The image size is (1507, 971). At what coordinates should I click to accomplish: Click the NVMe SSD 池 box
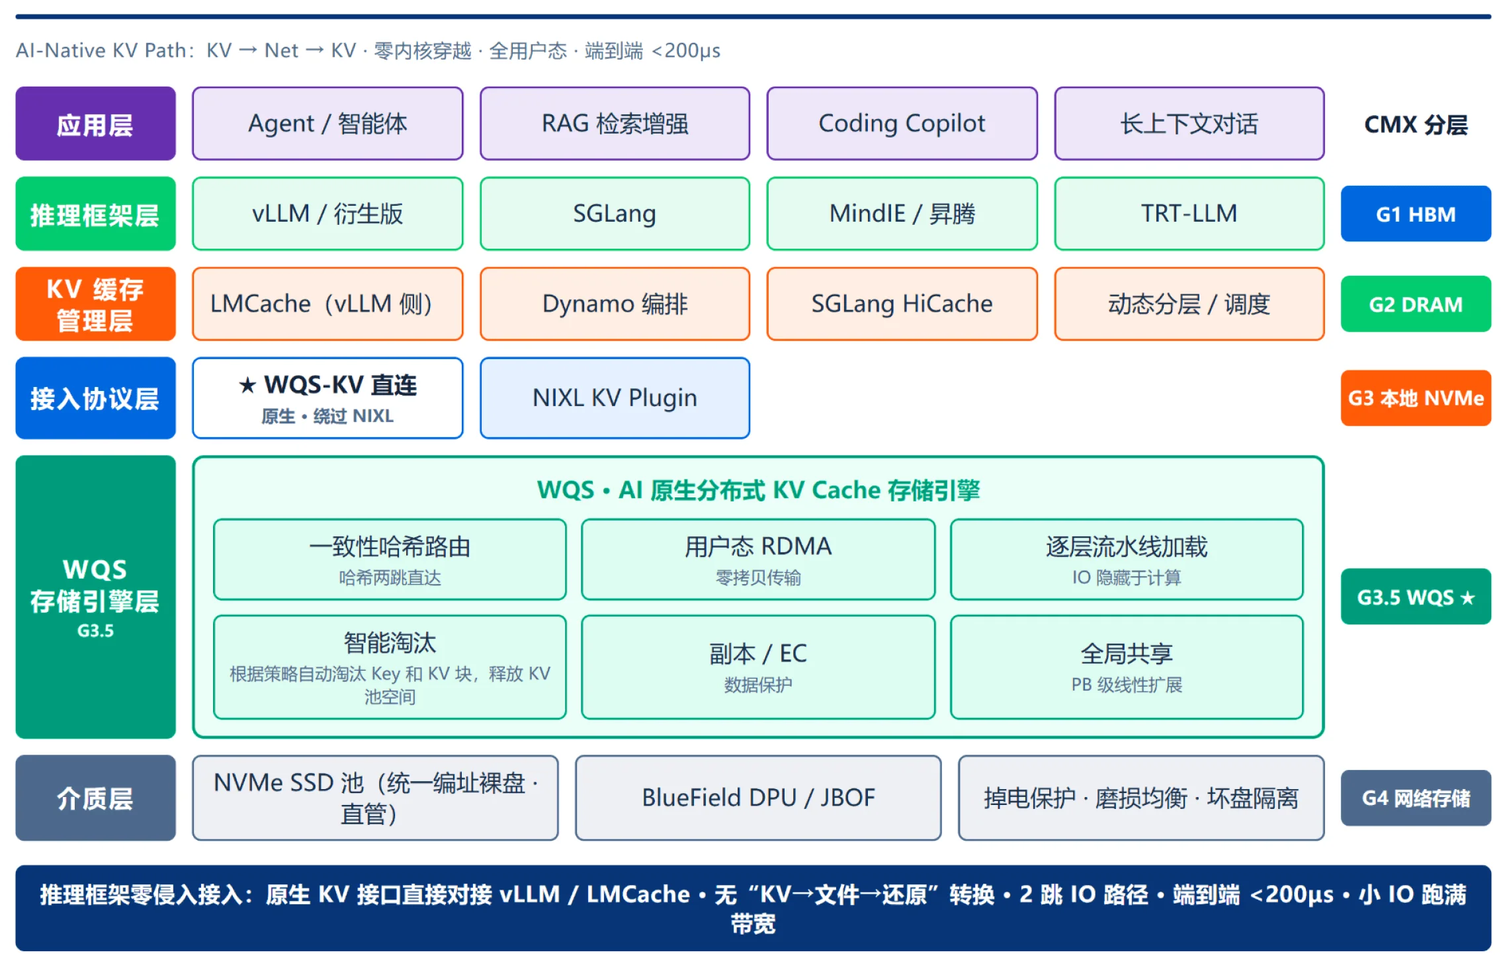point(375,798)
